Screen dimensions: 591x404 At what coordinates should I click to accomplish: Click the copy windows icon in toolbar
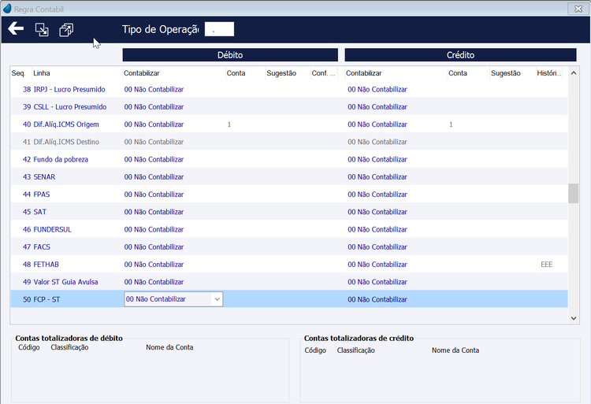coord(66,30)
